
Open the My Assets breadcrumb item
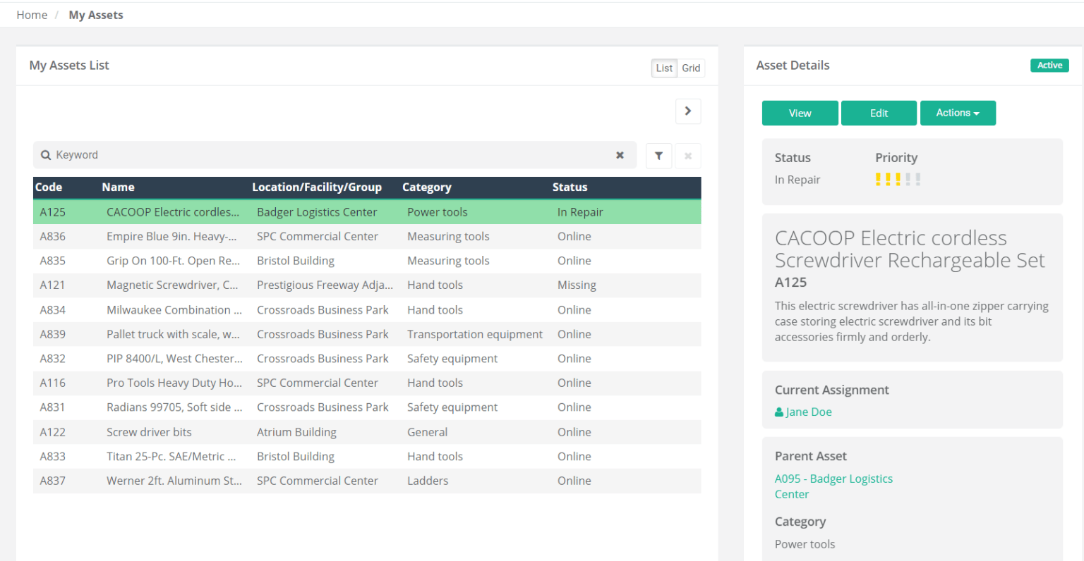(x=96, y=14)
